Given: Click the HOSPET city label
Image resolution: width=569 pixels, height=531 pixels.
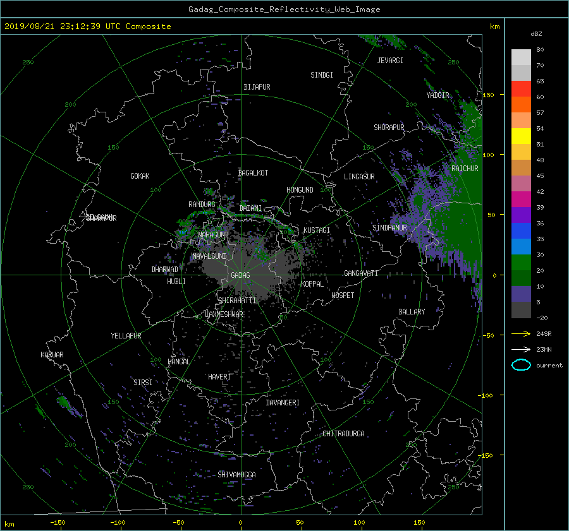Looking at the screenshot, I should pyautogui.click(x=343, y=295).
